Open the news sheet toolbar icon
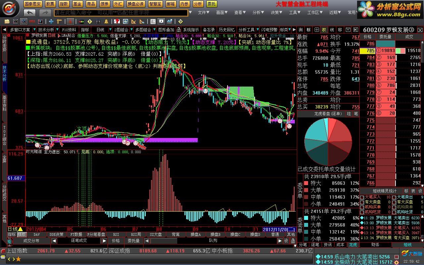The image size is (424, 265). point(153,22)
